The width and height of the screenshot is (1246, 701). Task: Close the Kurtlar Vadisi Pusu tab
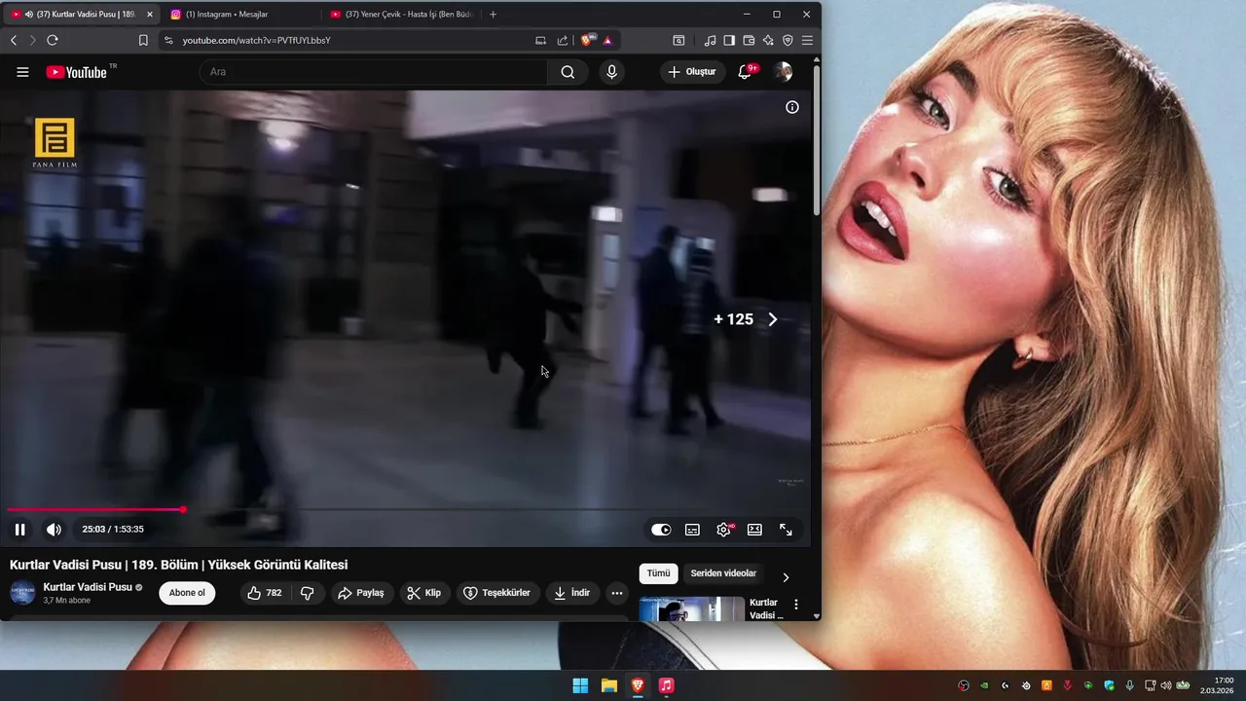150,15
